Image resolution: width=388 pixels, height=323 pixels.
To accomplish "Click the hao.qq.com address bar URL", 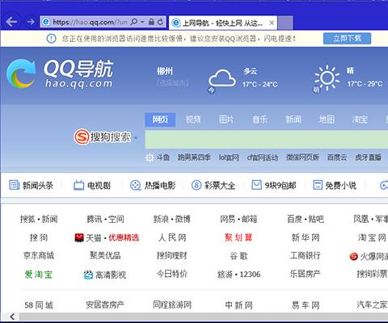I will (x=90, y=22).
